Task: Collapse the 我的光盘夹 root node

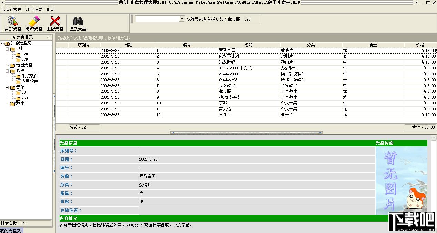Action: coord(2,43)
